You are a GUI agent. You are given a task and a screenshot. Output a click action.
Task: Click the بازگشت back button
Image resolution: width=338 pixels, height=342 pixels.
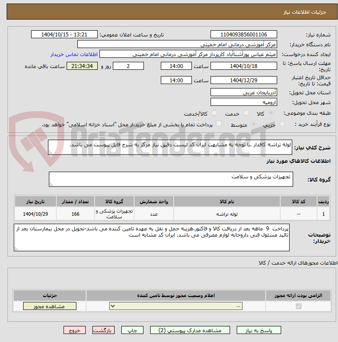coord(103,330)
